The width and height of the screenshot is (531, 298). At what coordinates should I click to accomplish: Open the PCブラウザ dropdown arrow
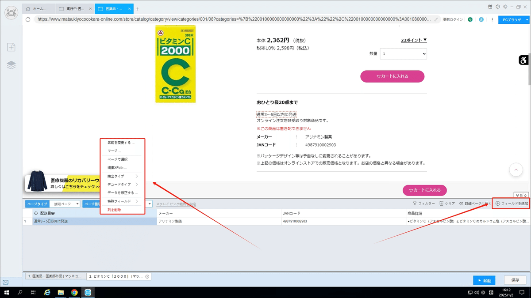pos(527,19)
